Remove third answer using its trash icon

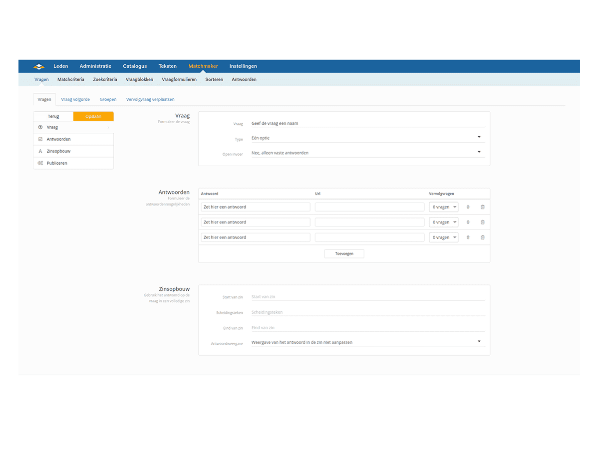coord(482,237)
